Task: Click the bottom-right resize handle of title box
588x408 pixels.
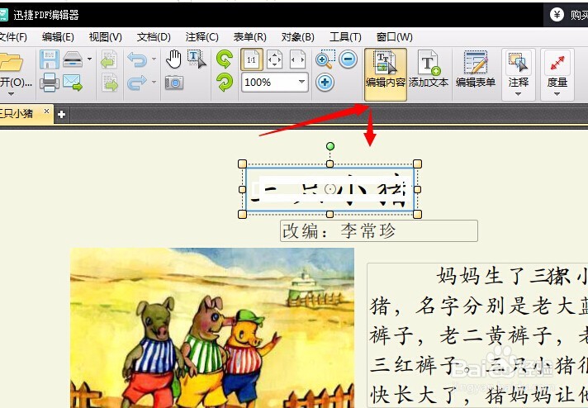Action: [x=417, y=215]
